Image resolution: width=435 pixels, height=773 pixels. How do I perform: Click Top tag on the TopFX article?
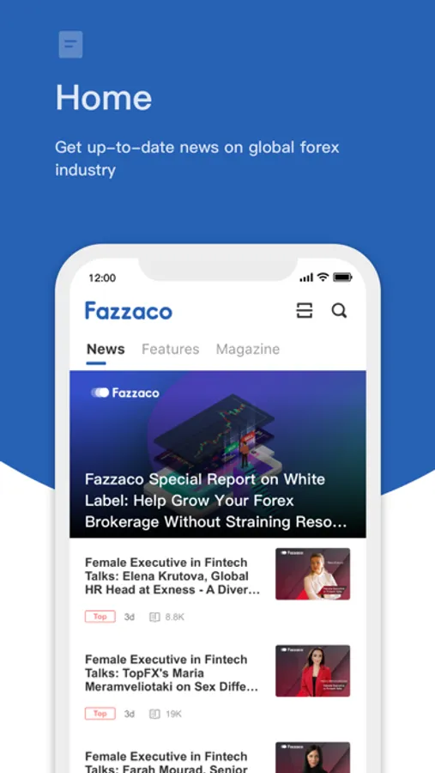pos(100,714)
